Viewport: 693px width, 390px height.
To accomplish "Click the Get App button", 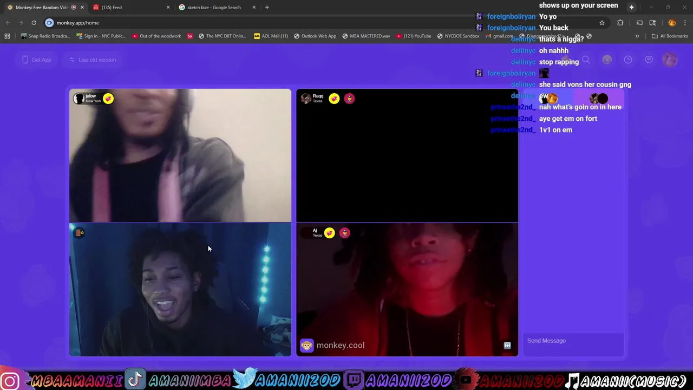I will point(37,60).
